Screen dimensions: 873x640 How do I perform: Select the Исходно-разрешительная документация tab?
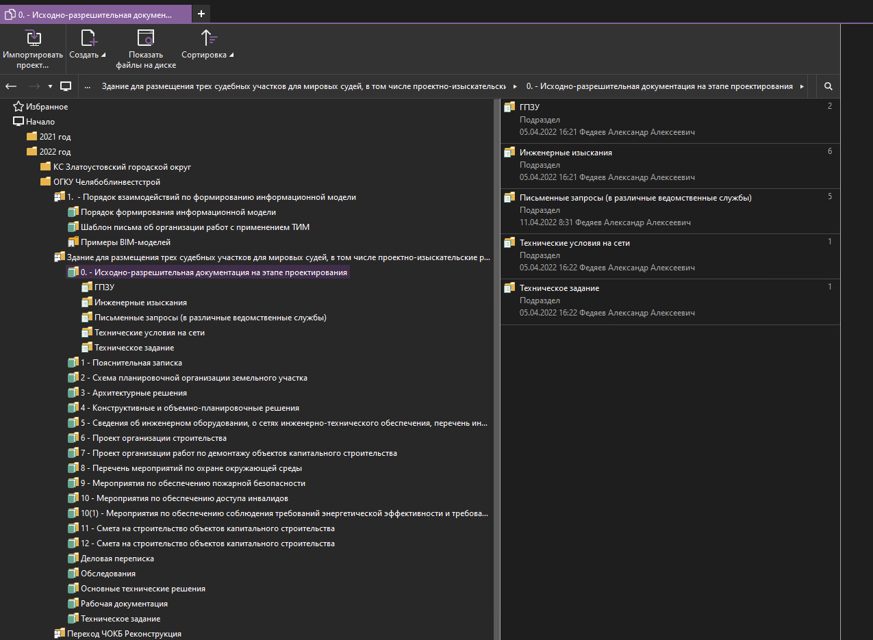[x=96, y=13]
